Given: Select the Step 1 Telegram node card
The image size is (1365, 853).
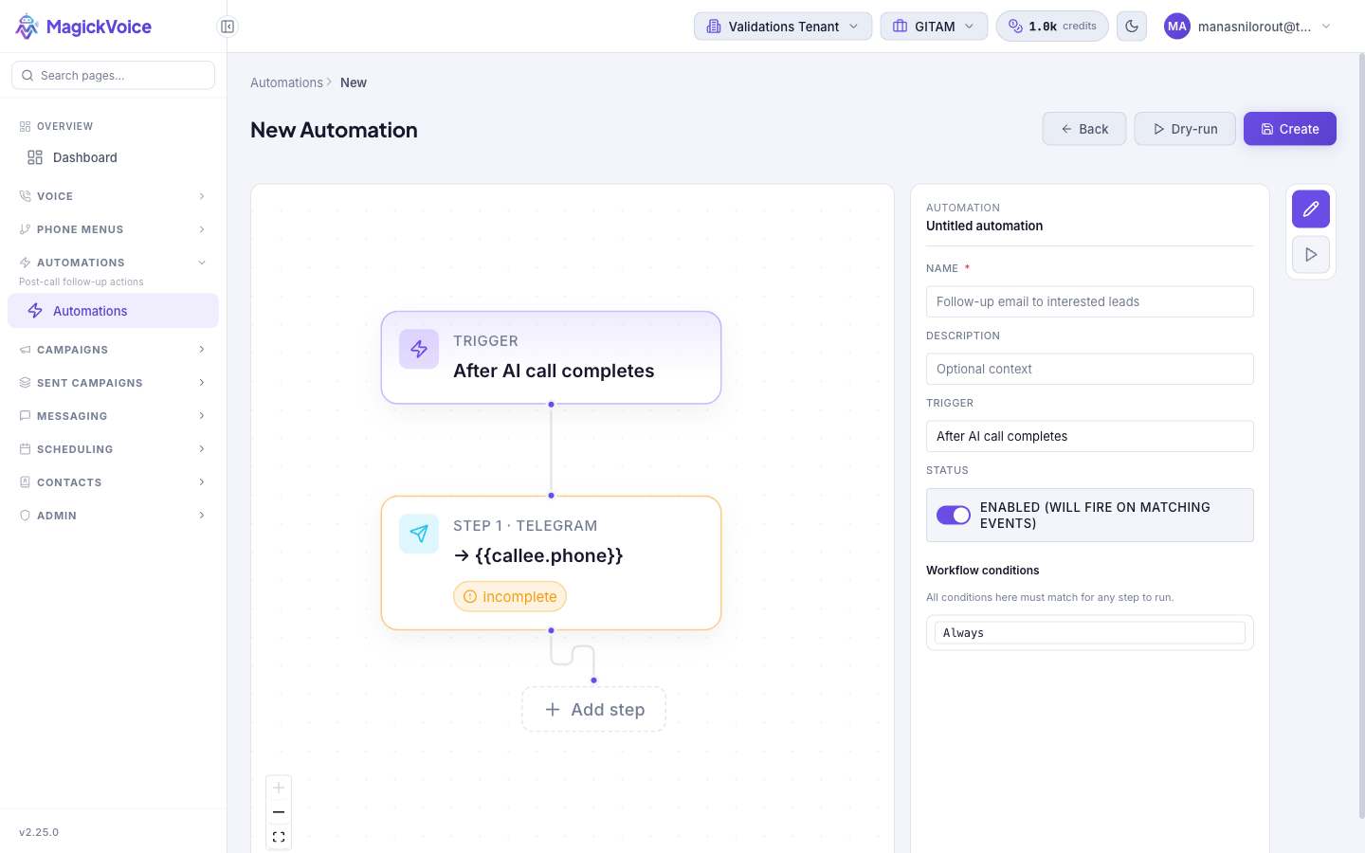Looking at the screenshot, I should (x=551, y=563).
